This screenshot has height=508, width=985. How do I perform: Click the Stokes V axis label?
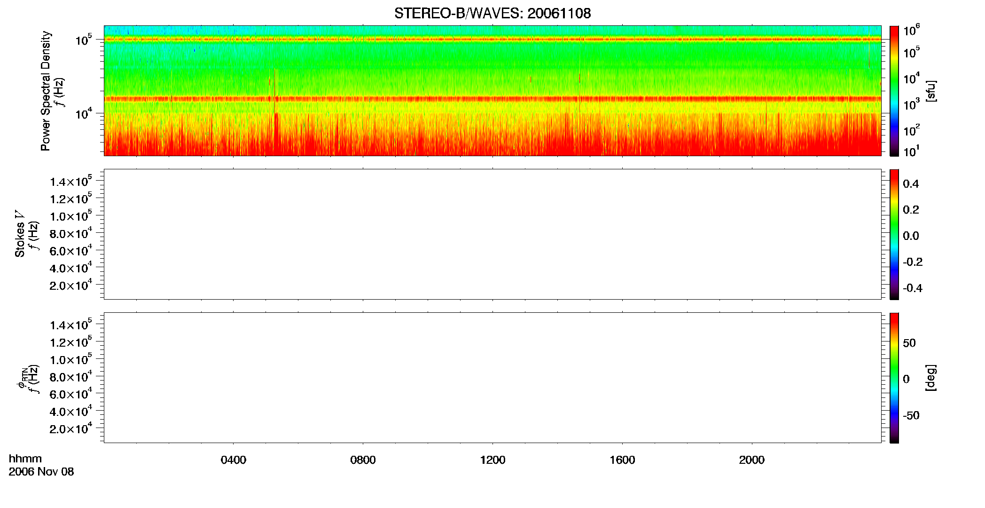click(x=20, y=239)
